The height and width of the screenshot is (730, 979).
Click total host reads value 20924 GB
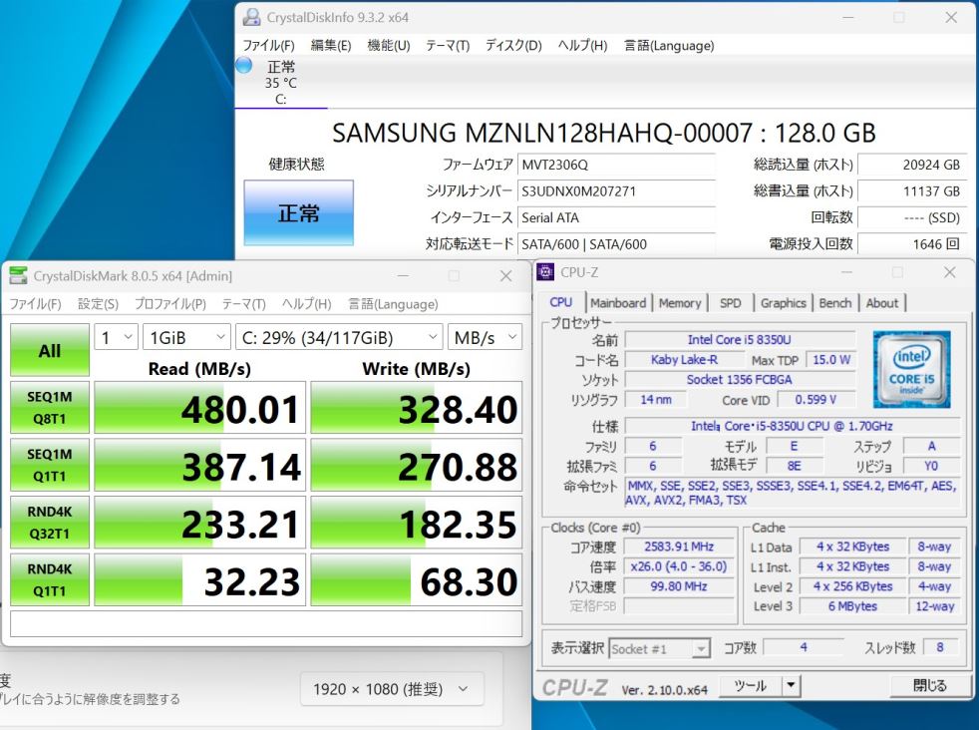[x=912, y=165]
